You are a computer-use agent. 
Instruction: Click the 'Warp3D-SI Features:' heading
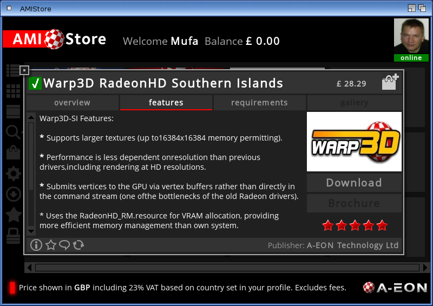click(76, 118)
